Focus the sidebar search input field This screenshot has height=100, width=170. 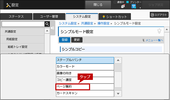[x=23, y=24]
